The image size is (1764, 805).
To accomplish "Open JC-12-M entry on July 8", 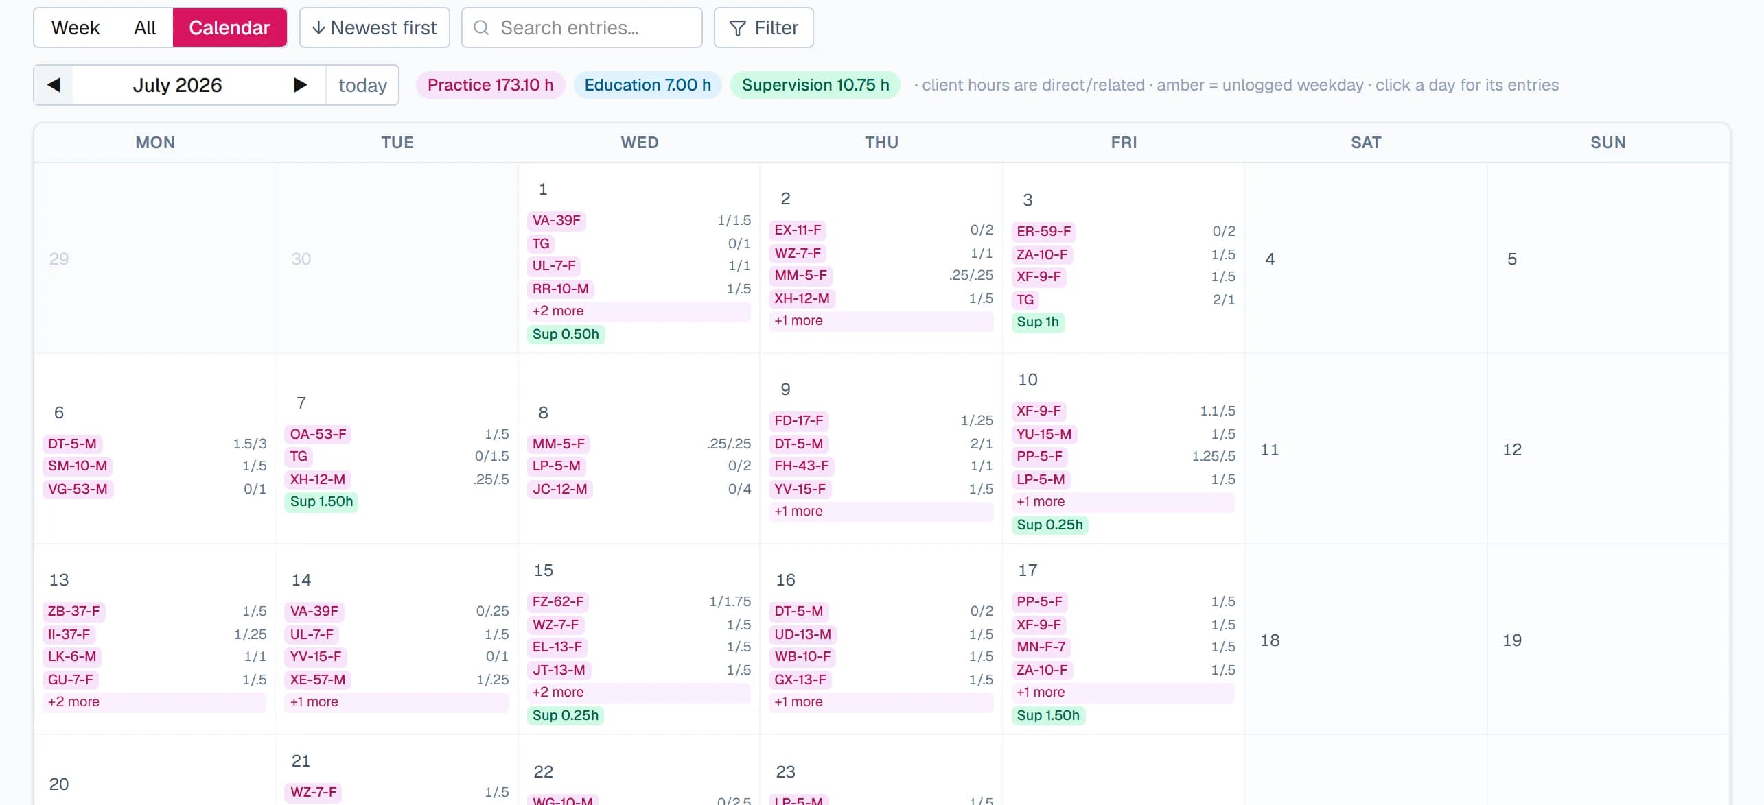I will [x=560, y=490].
